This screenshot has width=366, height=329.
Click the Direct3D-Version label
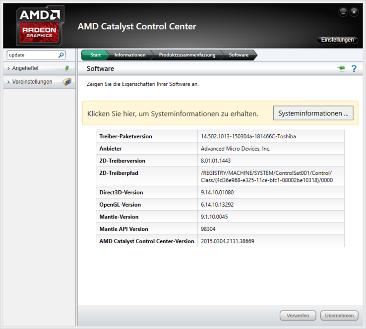[x=121, y=192]
